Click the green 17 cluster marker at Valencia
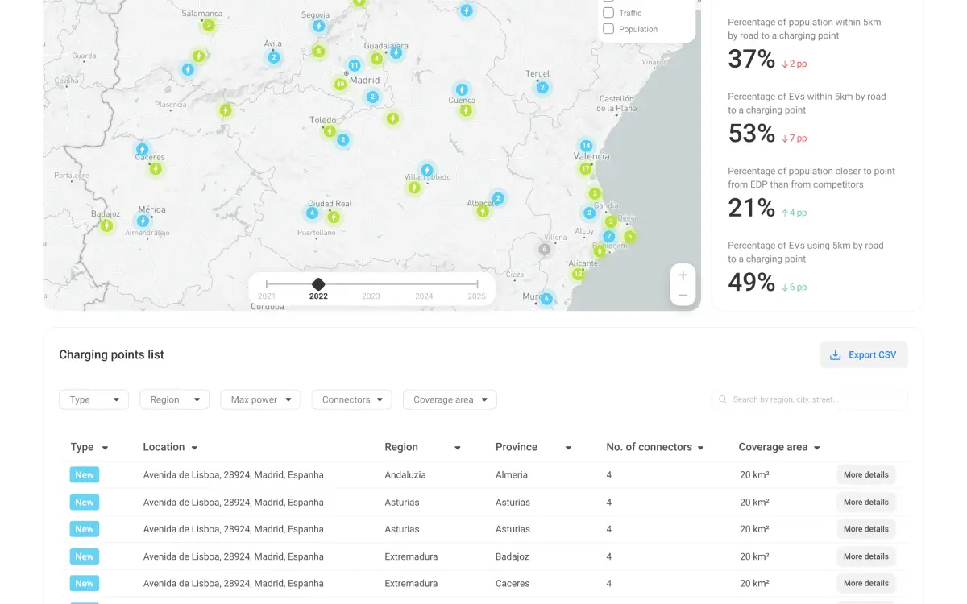 tap(585, 169)
